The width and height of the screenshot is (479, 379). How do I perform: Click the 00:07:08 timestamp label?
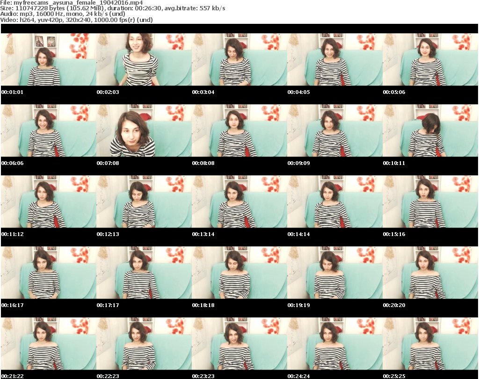tap(108, 163)
